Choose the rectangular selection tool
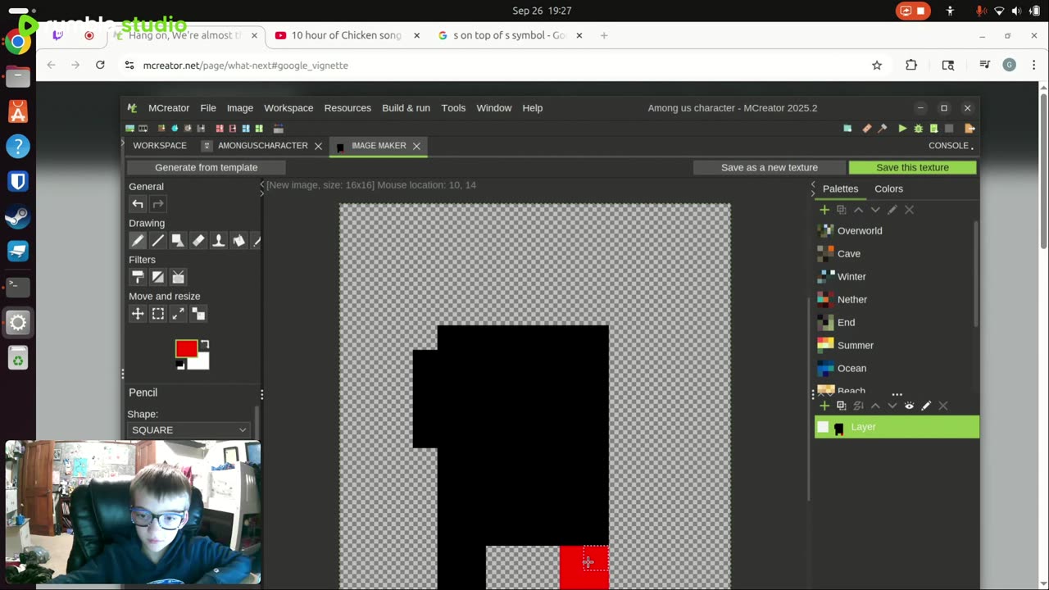The width and height of the screenshot is (1049, 590). click(158, 314)
